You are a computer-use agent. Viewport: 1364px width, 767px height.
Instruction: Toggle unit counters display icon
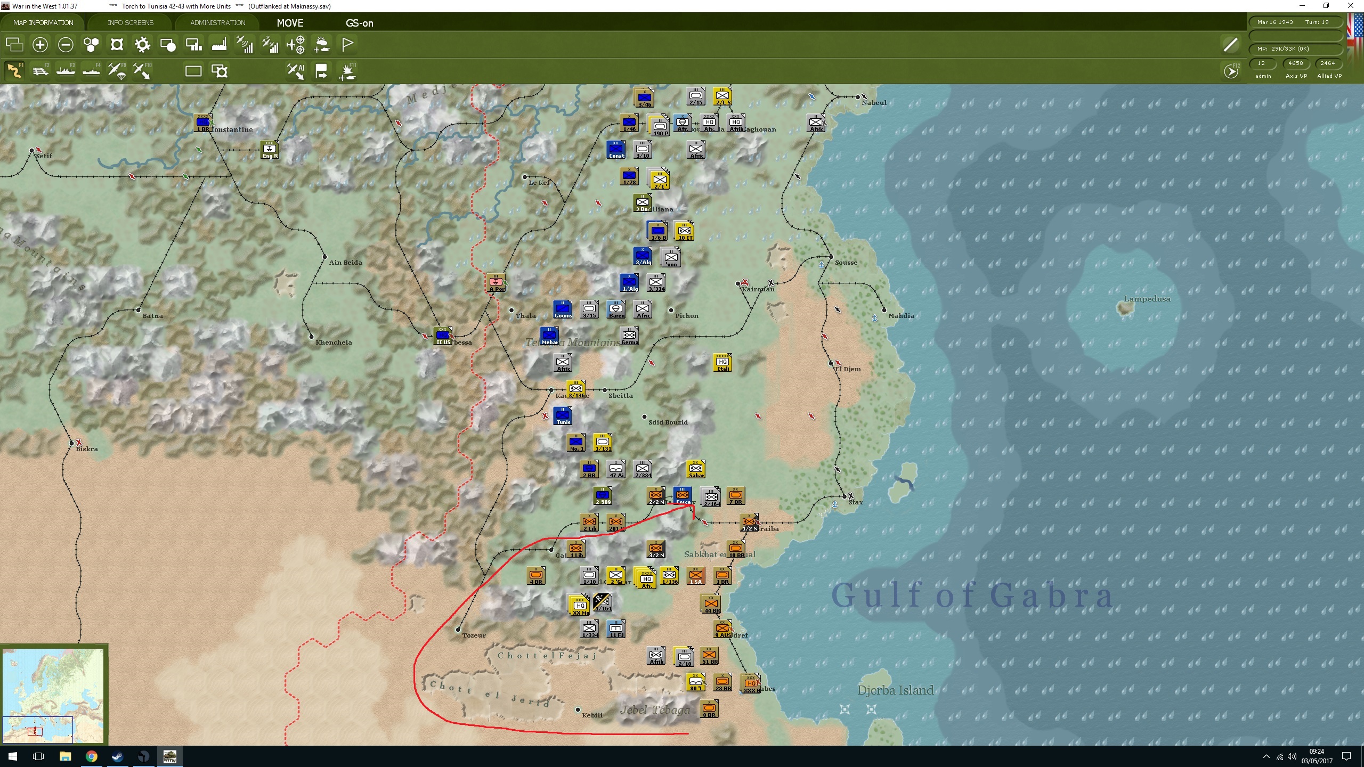[117, 45]
